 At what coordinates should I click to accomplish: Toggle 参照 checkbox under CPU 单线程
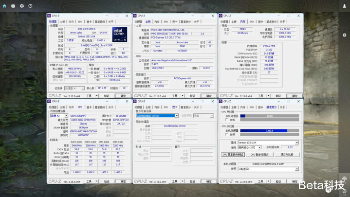click(227, 120)
